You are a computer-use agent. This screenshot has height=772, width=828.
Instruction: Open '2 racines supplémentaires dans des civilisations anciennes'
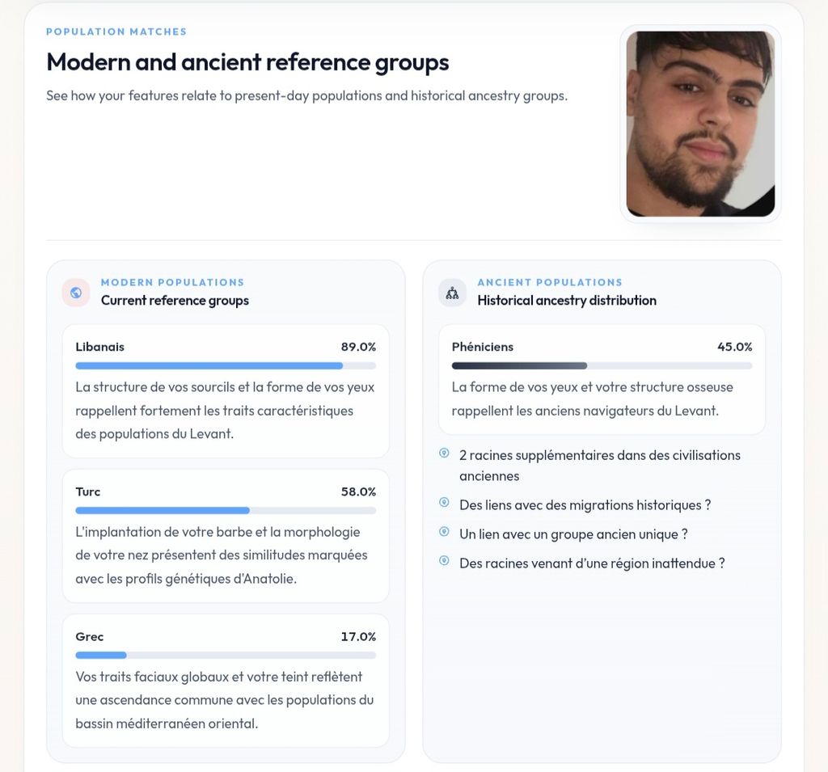[600, 465]
